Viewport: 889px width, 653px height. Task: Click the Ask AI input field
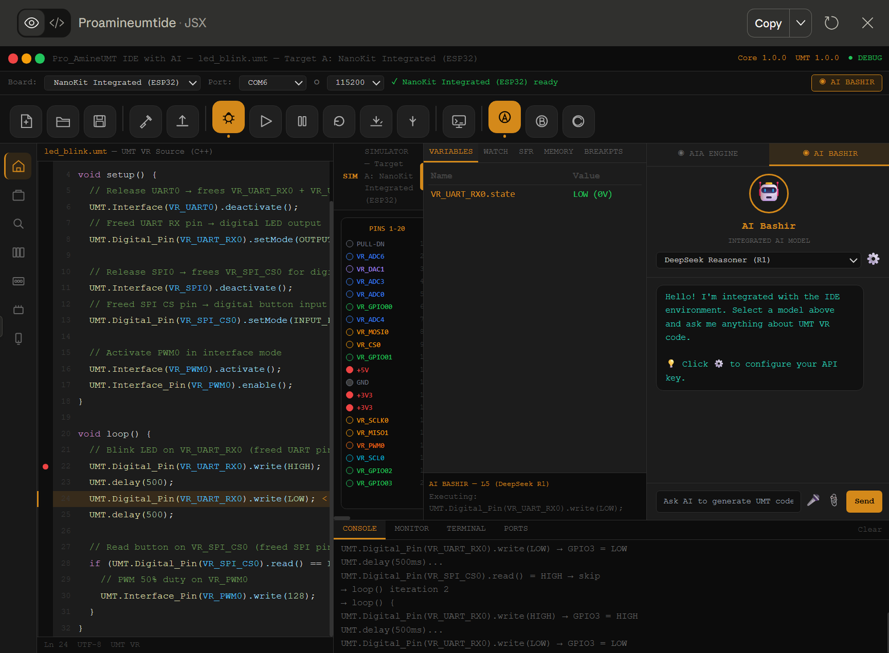[x=728, y=501]
